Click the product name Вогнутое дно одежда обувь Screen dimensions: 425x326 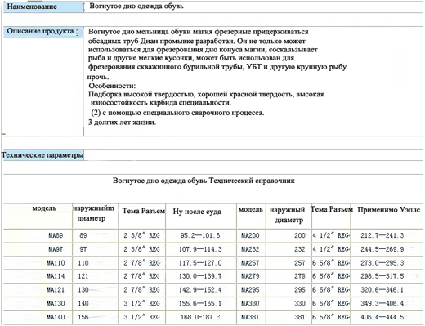click(x=136, y=7)
